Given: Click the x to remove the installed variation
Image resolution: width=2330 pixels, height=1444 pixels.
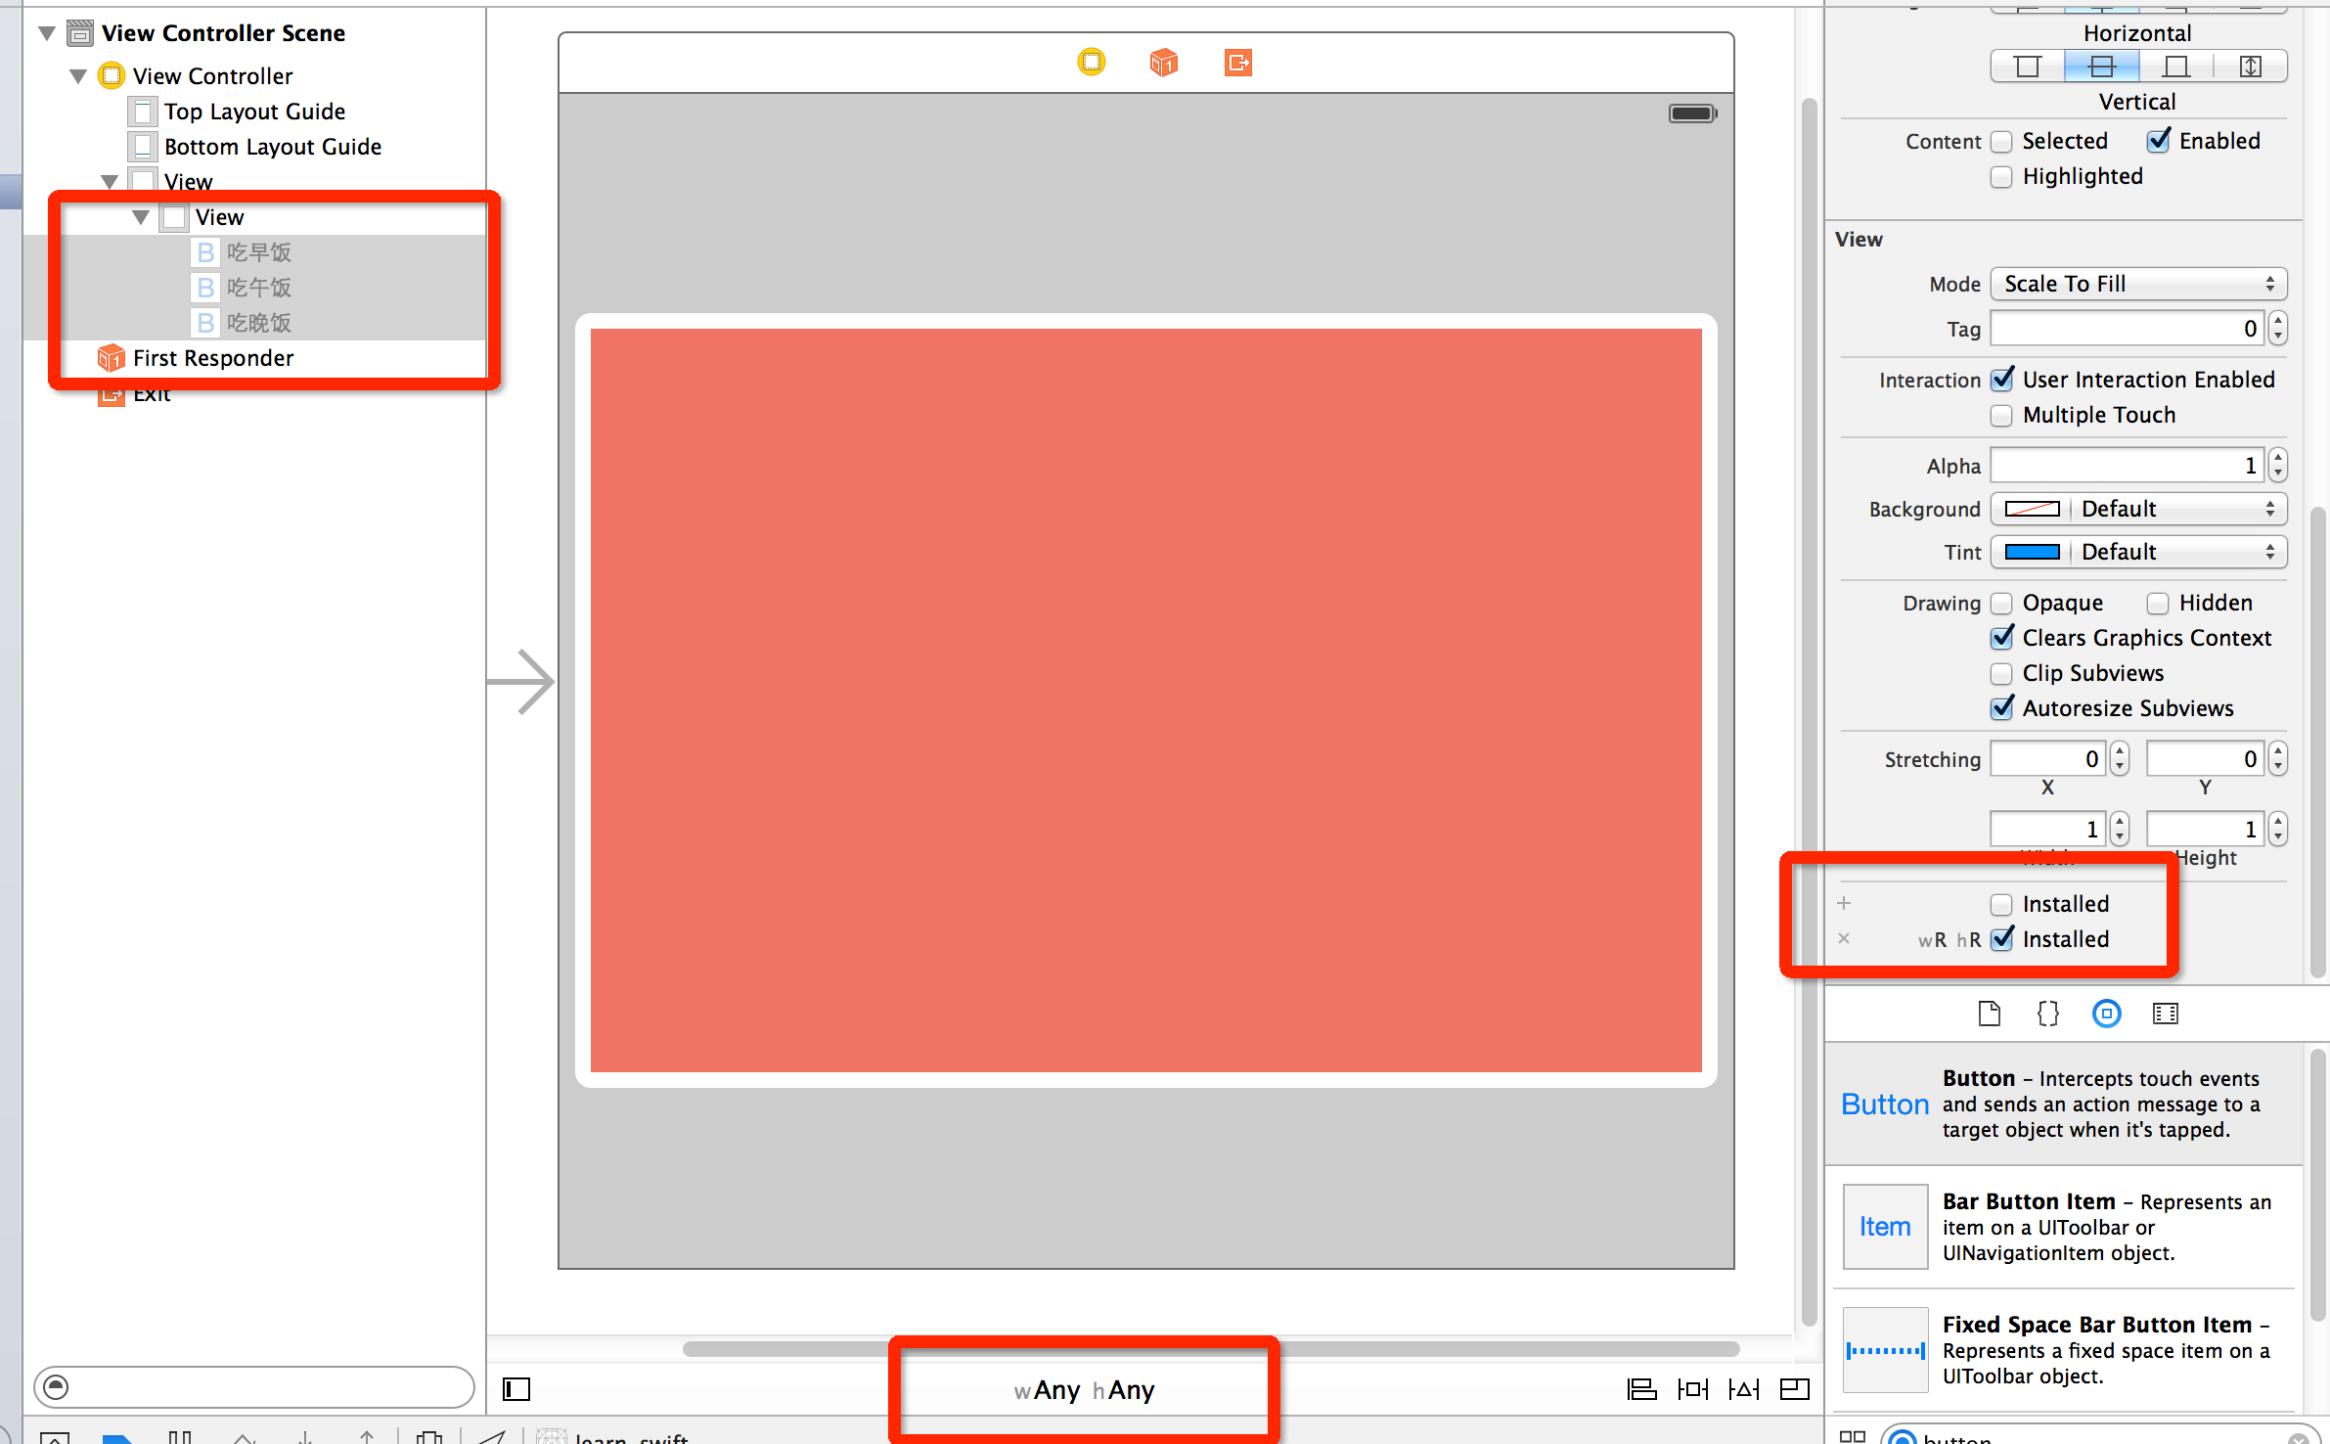Looking at the screenshot, I should (1845, 938).
